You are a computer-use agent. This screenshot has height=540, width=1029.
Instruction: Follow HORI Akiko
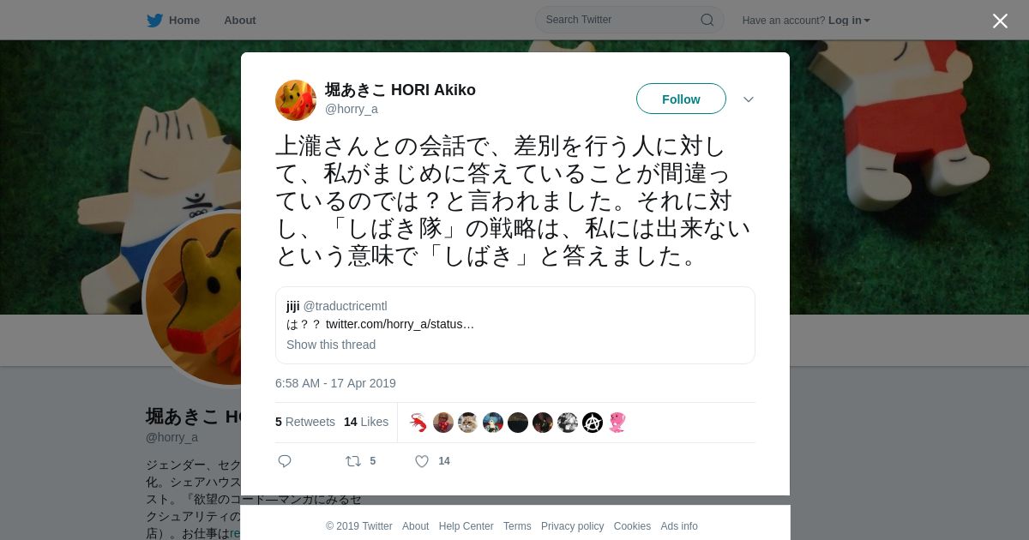pyautogui.click(x=681, y=99)
